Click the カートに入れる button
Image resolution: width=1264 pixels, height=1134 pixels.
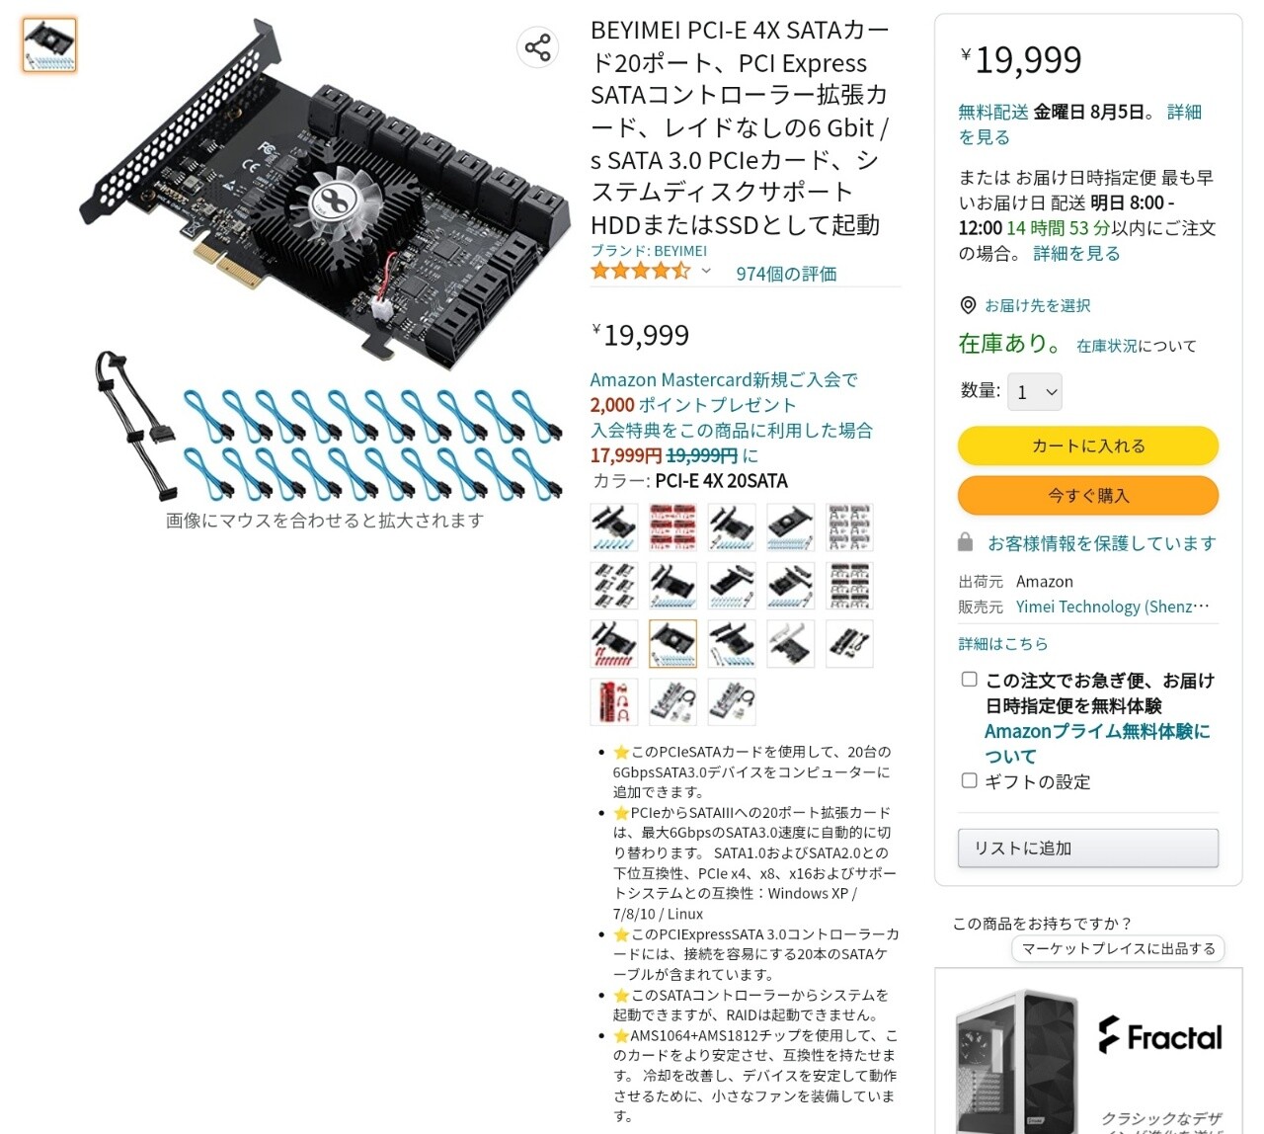pos(1088,445)
